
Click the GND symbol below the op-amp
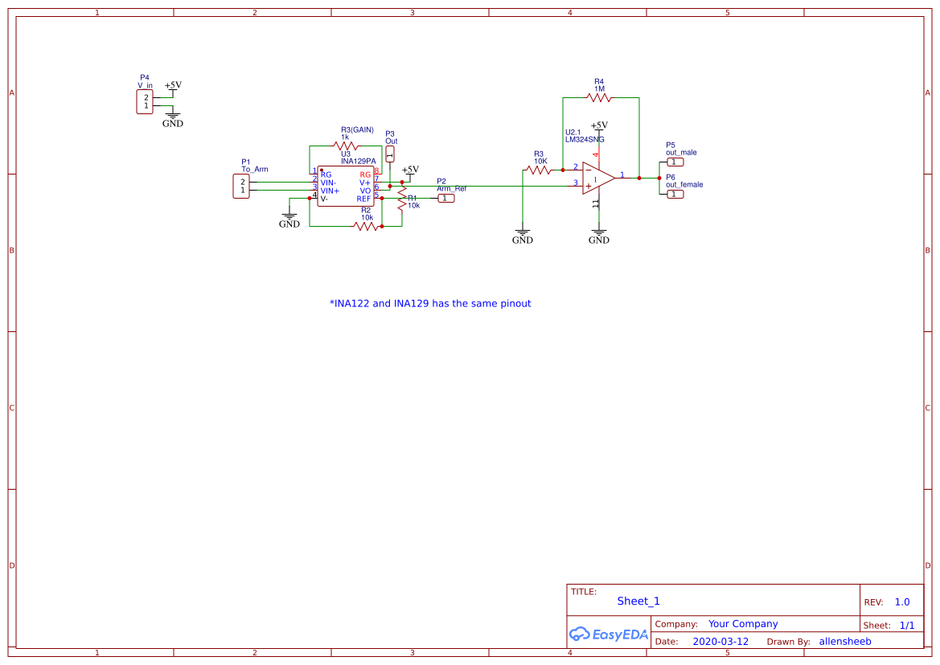click(598, 236)
